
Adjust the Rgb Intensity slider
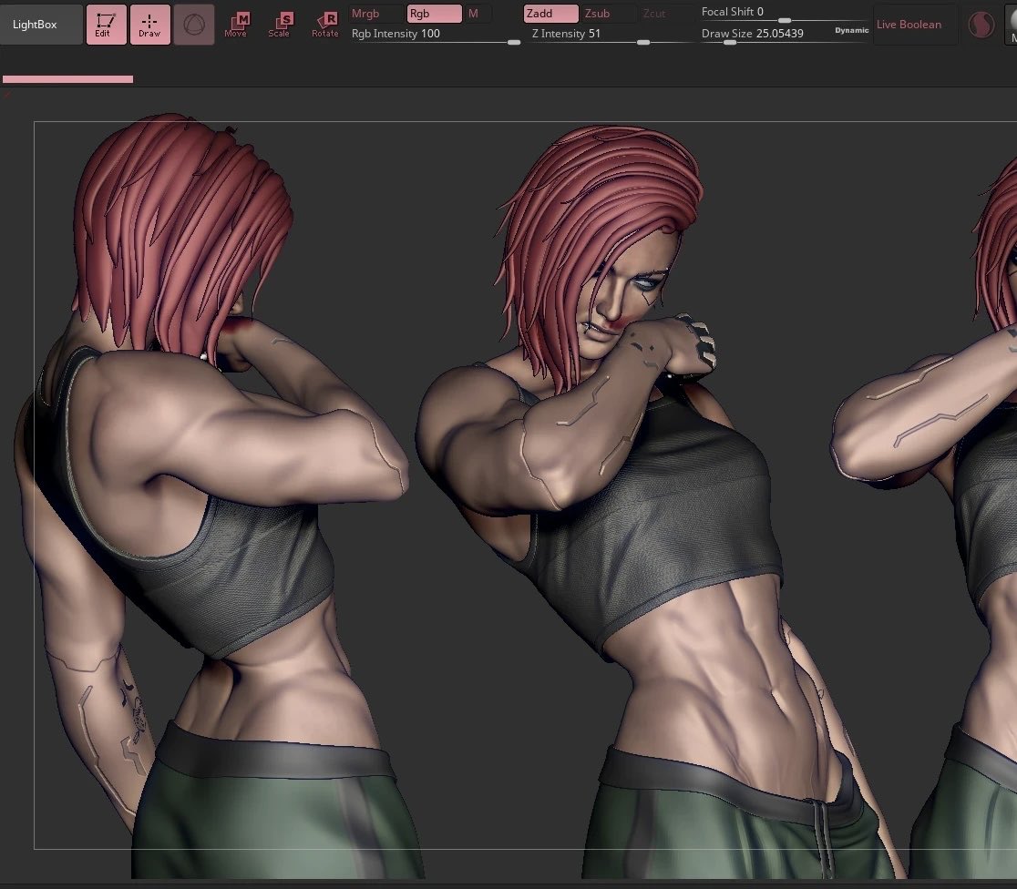click(x=435, y=35)
